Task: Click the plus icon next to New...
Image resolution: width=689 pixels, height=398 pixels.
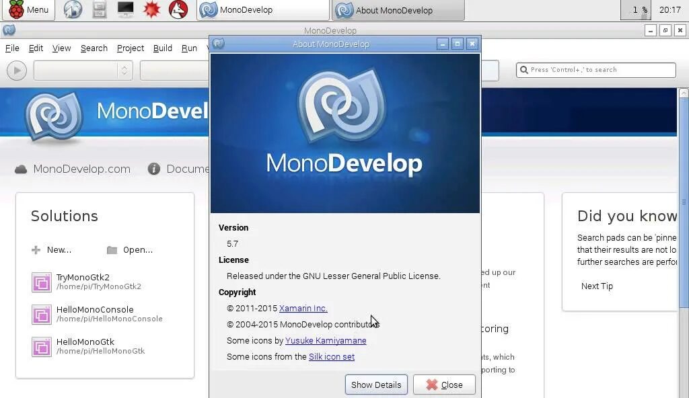Action: click(36, 250)
